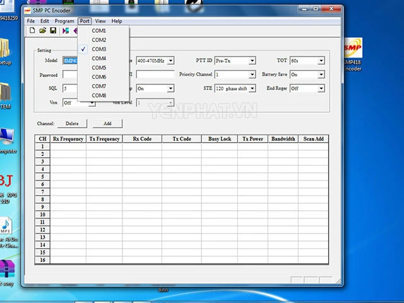Image resolution: width=404 pixels, height=303 pixels.
Task: Open the Program menu
Action: pyautogui.click(x=64, y=21)
